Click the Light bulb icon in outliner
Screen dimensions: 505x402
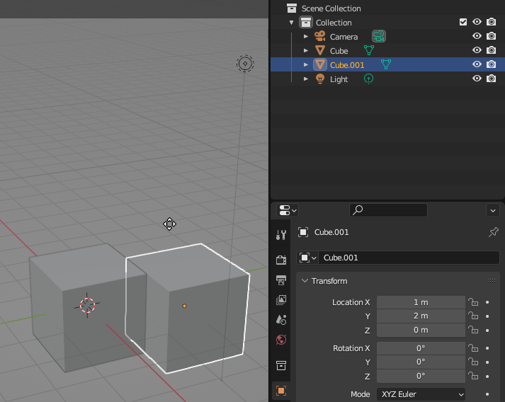320,79
